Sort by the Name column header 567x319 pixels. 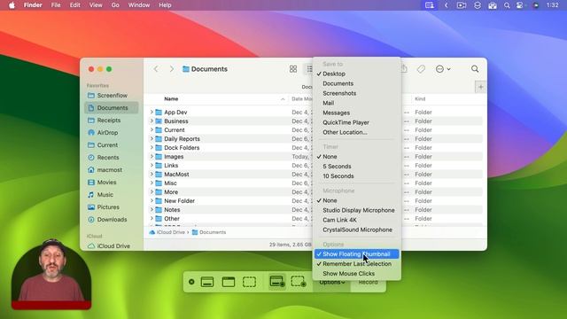pyautogui.click(x=171, y=98)
